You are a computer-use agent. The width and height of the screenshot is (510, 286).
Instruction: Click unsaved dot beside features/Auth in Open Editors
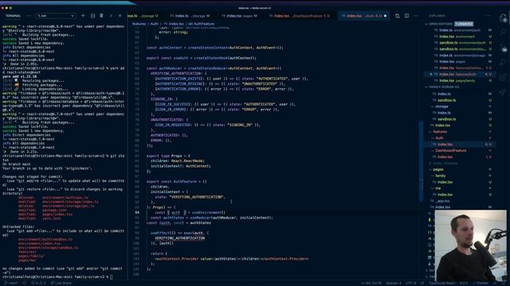coord(431,74)
